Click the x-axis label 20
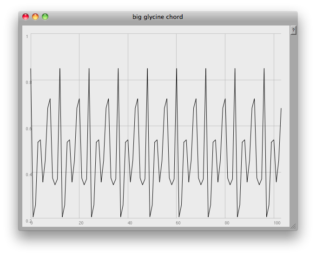Screen dimensions: 316x256 click(x=81, y=223)
